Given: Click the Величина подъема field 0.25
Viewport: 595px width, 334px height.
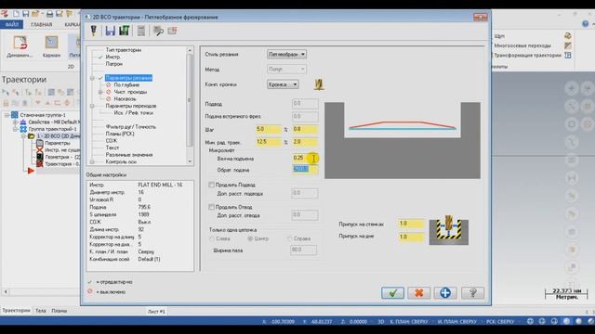Looking at the screenshot, I should (305, 158).
